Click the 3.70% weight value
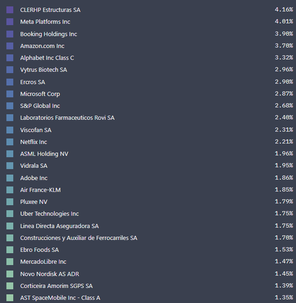 284,46
